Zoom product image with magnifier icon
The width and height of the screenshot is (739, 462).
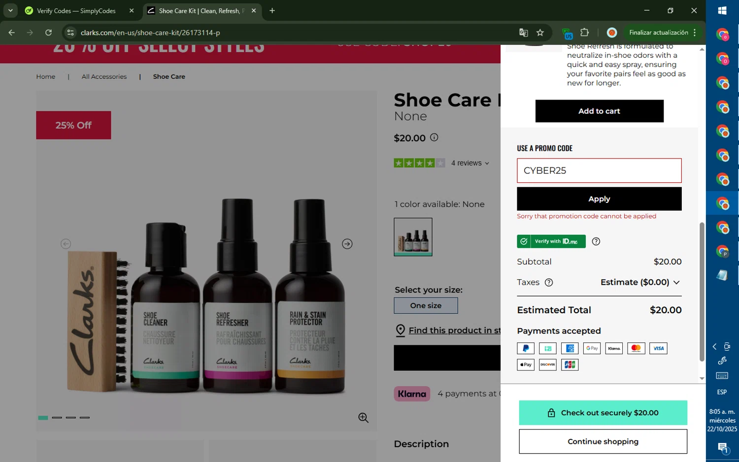pos(364,418)
